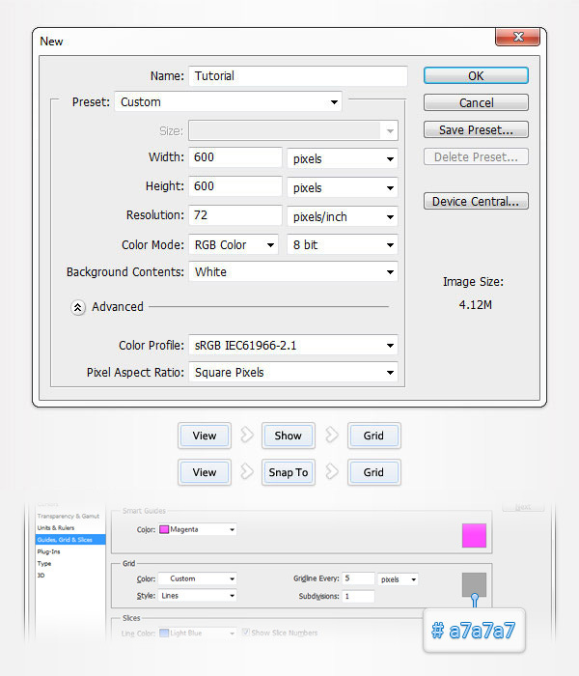Expand Background Contents dropdown
579x676 pixels.
293,272
